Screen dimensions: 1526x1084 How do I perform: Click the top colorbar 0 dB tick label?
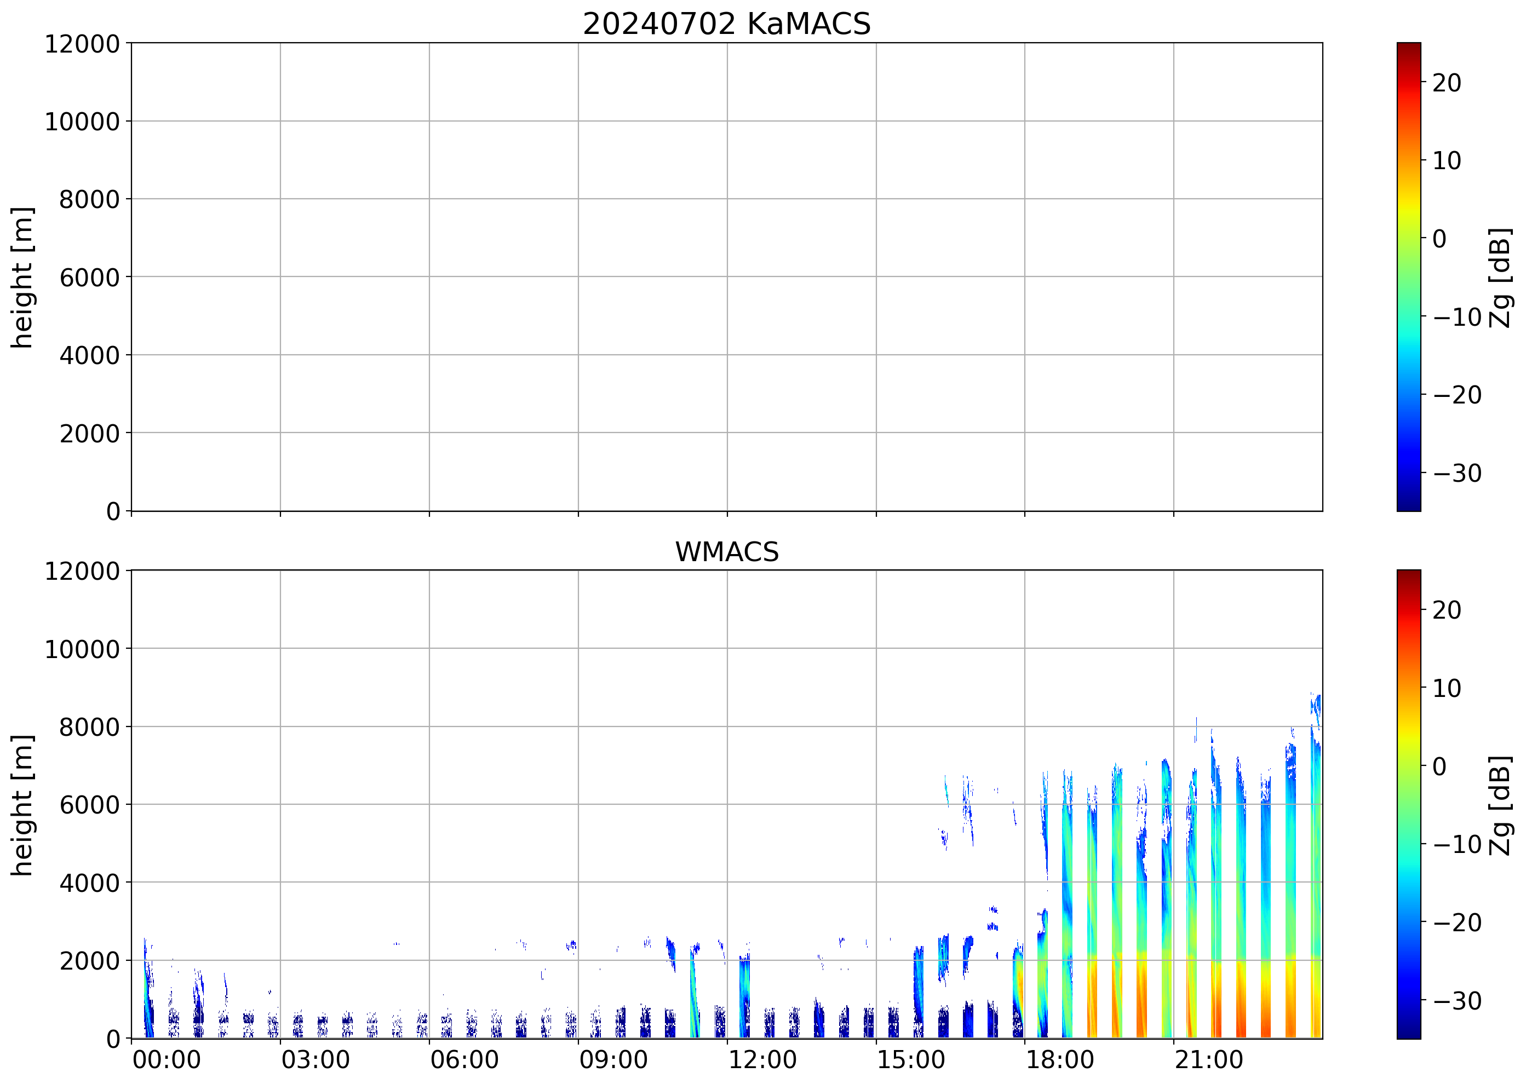[x=1439, y=239]
